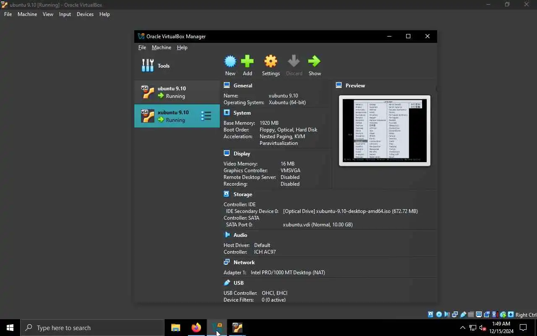Screen dimensions: 537x336
Task: Switch to the running VM taskbar icon
Action: pos(237,328)
